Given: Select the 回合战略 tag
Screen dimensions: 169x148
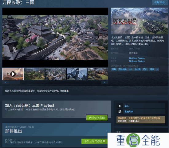Looking at the screenshot, I should pyautogui.click(x=122, y=69).
